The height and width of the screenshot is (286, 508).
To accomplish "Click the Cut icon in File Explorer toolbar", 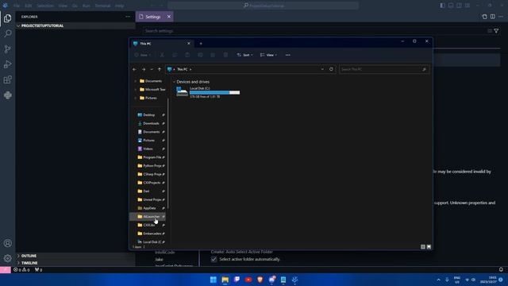I will (162, 55).
